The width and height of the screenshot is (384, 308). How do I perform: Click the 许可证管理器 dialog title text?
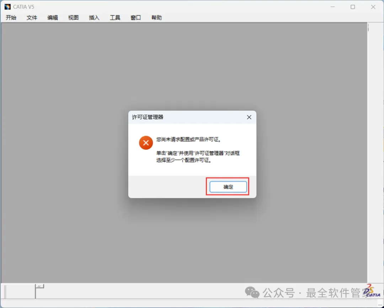click(x=148, y=117)
